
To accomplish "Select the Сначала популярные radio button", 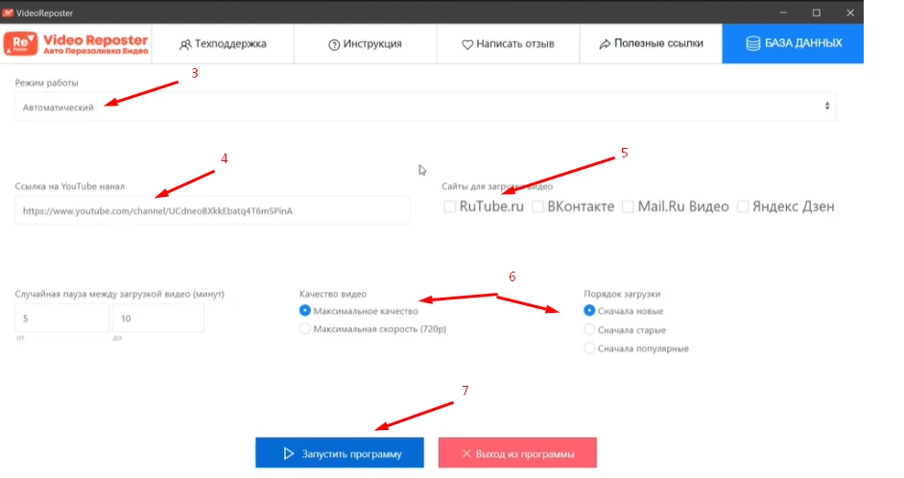I will click(x=589, y=348).
